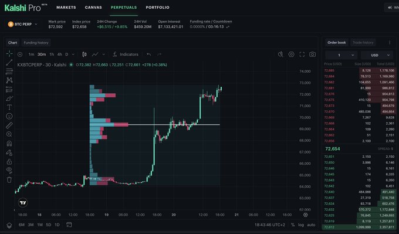Switch to the Perpetuals tab
This screenshot has width=399, height=234.
click(124, 8)
